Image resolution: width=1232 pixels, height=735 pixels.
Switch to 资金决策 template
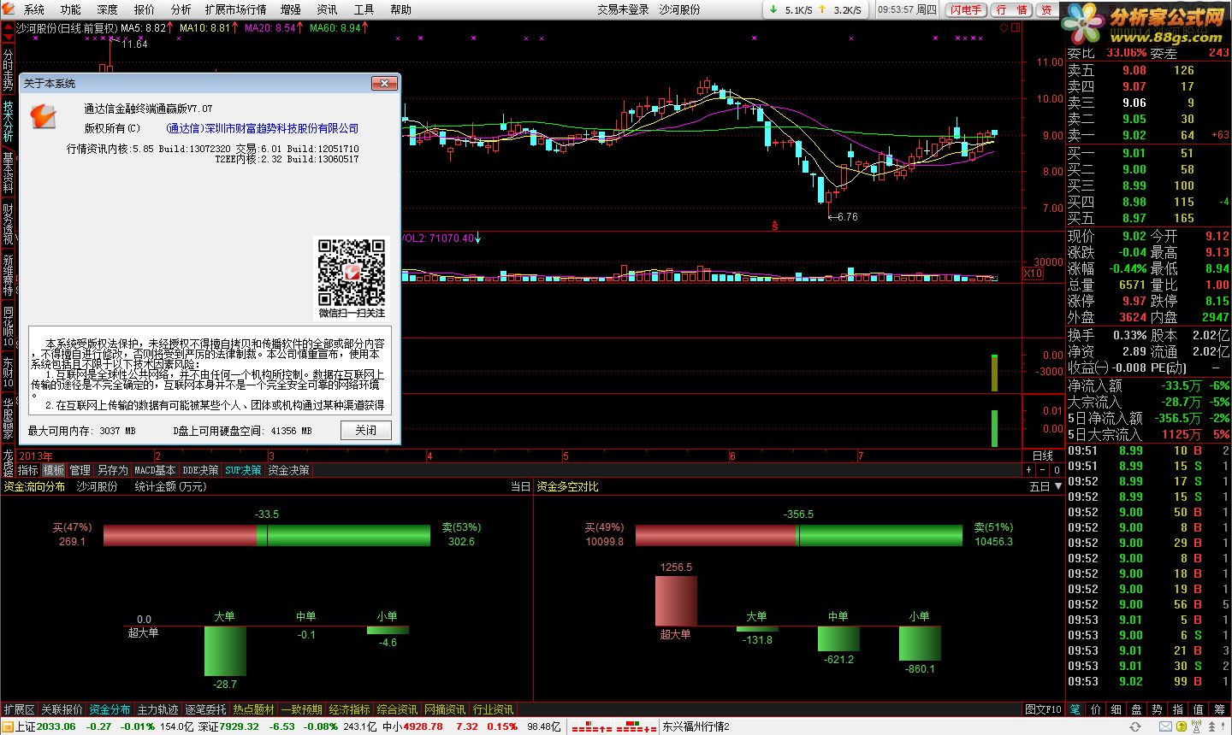(x=288, y=470)
